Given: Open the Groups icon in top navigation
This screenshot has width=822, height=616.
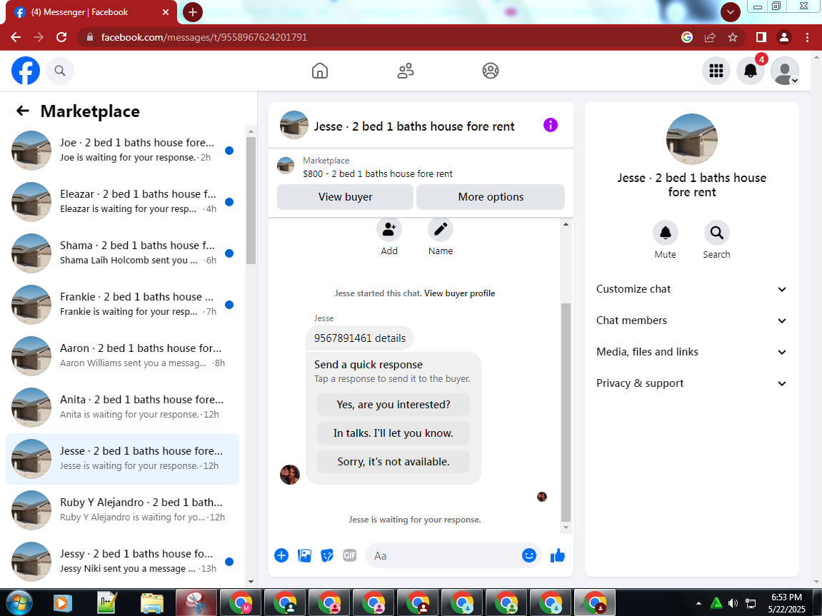Looking at the screenshot, I should [491, 71].
